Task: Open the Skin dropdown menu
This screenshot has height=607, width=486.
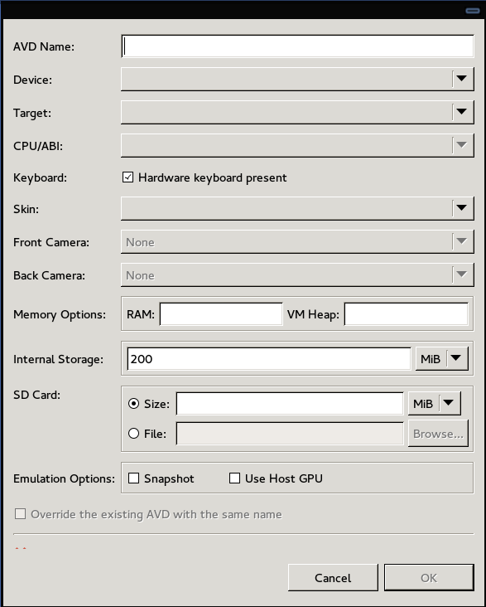Action: click(297, 209)
